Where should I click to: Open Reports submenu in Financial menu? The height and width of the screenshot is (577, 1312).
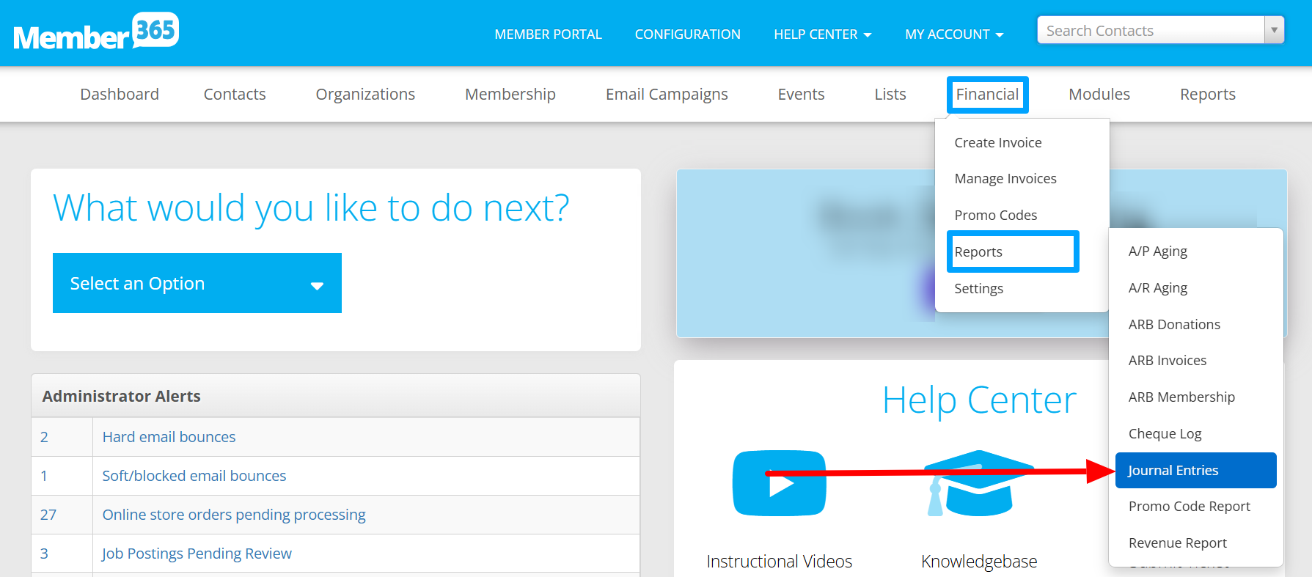point(978,251)
